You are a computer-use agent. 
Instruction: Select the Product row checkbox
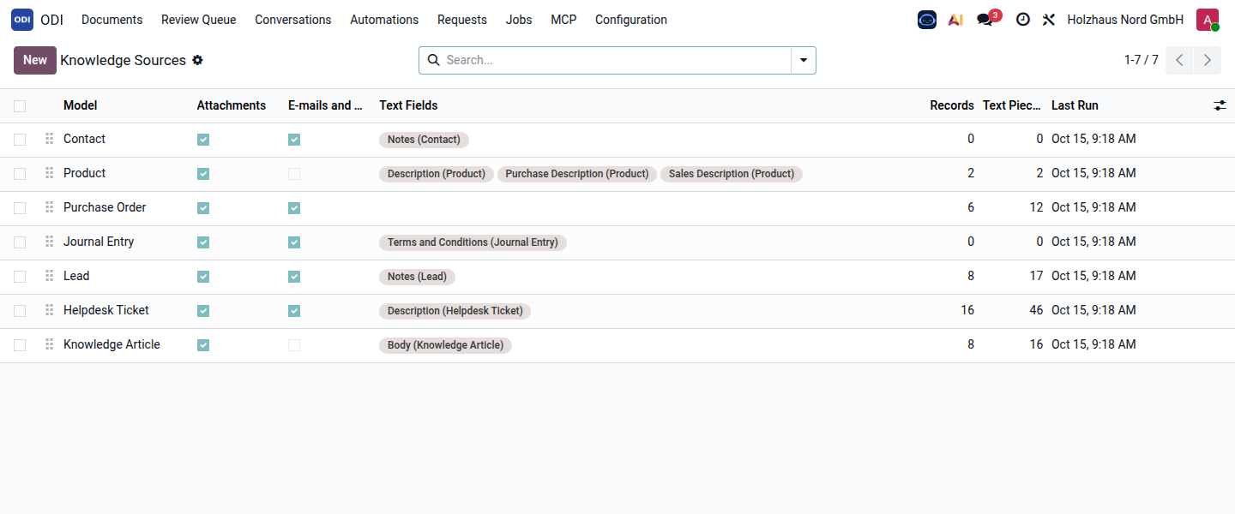pyautogui.click(x=20, y=174)
